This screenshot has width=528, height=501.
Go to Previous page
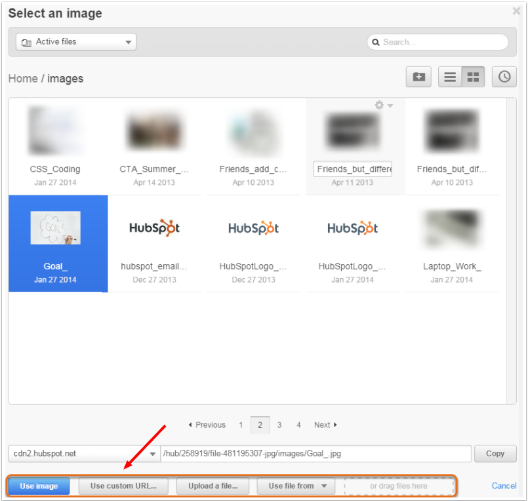click(207, 425)
